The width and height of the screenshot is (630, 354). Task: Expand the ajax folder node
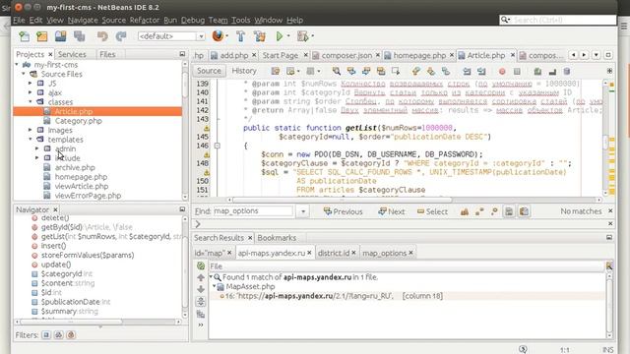pyautogui.click(x=31, y=92)
